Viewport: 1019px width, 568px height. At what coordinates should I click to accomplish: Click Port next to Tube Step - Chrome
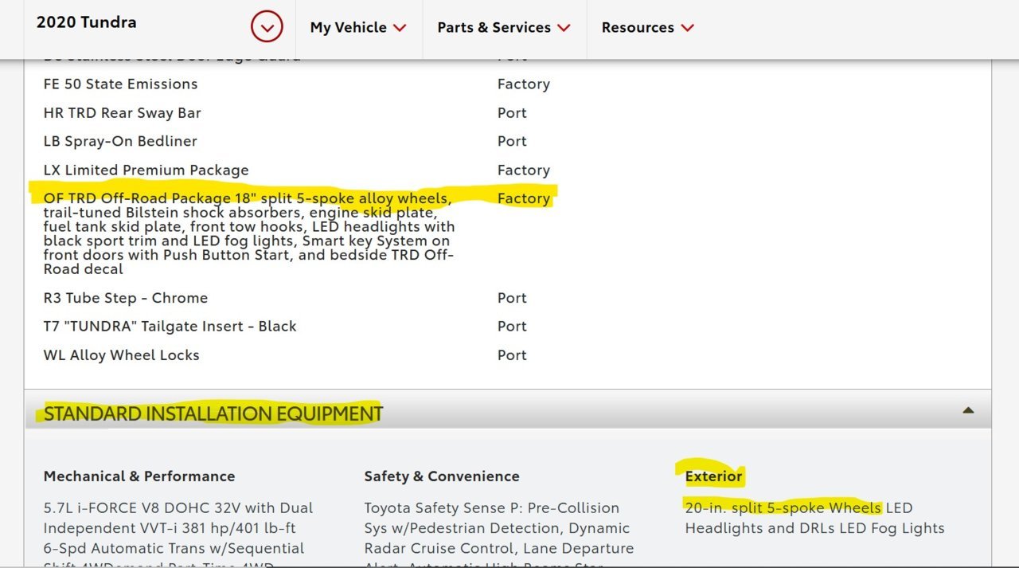pos(512,298)
